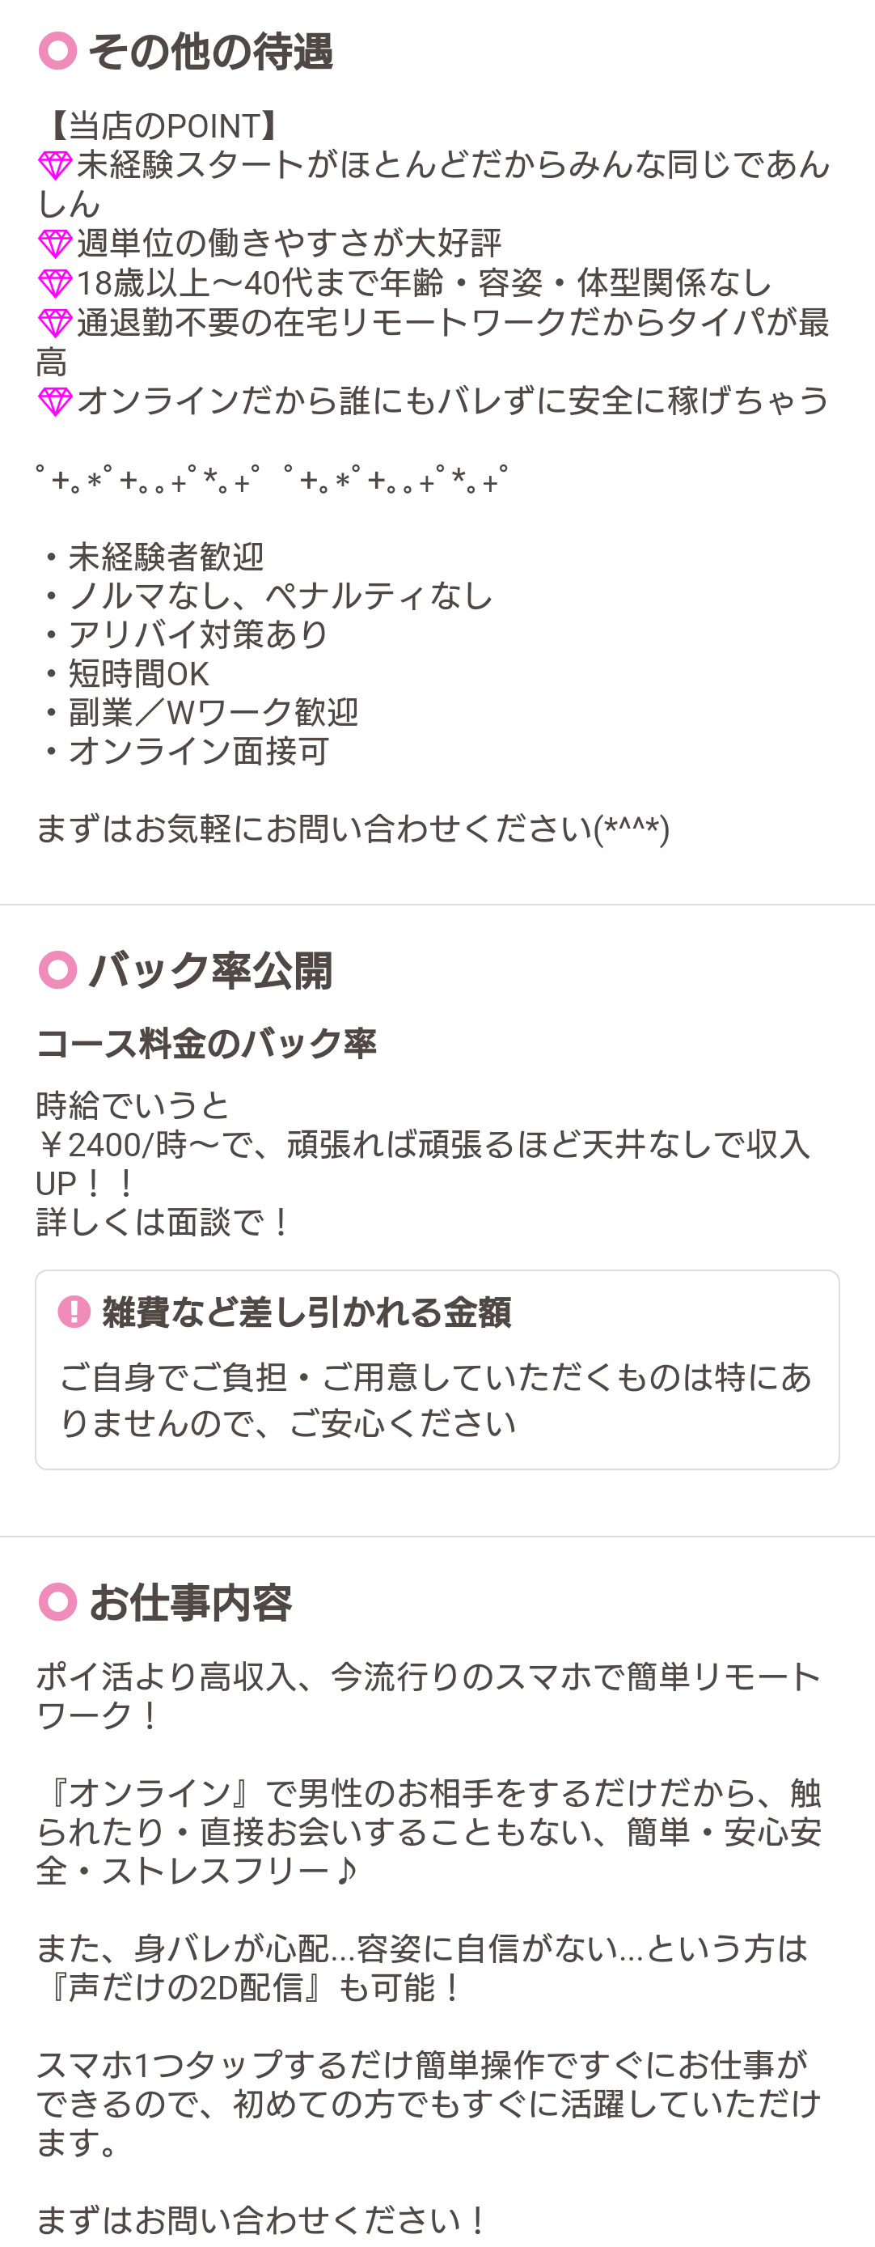Image resolution: width=875 pixels, height=2247 pixels.
Task: Click the 【当店のPOINT】 label
Action: [162, 126]
